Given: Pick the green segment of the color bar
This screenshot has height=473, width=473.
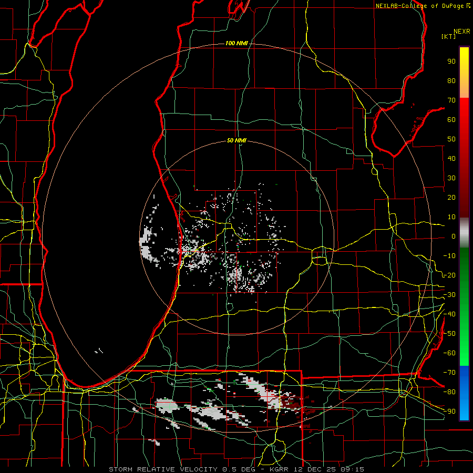Looking at the screenshot, I should point(464,307).
